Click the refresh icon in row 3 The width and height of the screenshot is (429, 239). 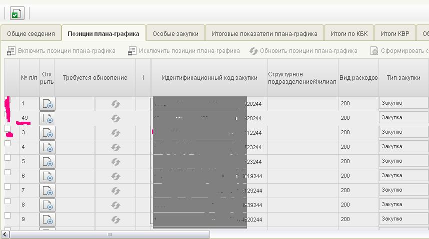click(x=115, y=133)
